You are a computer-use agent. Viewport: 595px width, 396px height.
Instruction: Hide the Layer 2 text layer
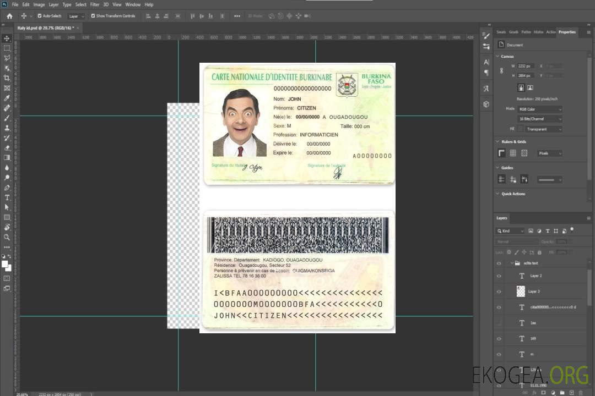499,276
